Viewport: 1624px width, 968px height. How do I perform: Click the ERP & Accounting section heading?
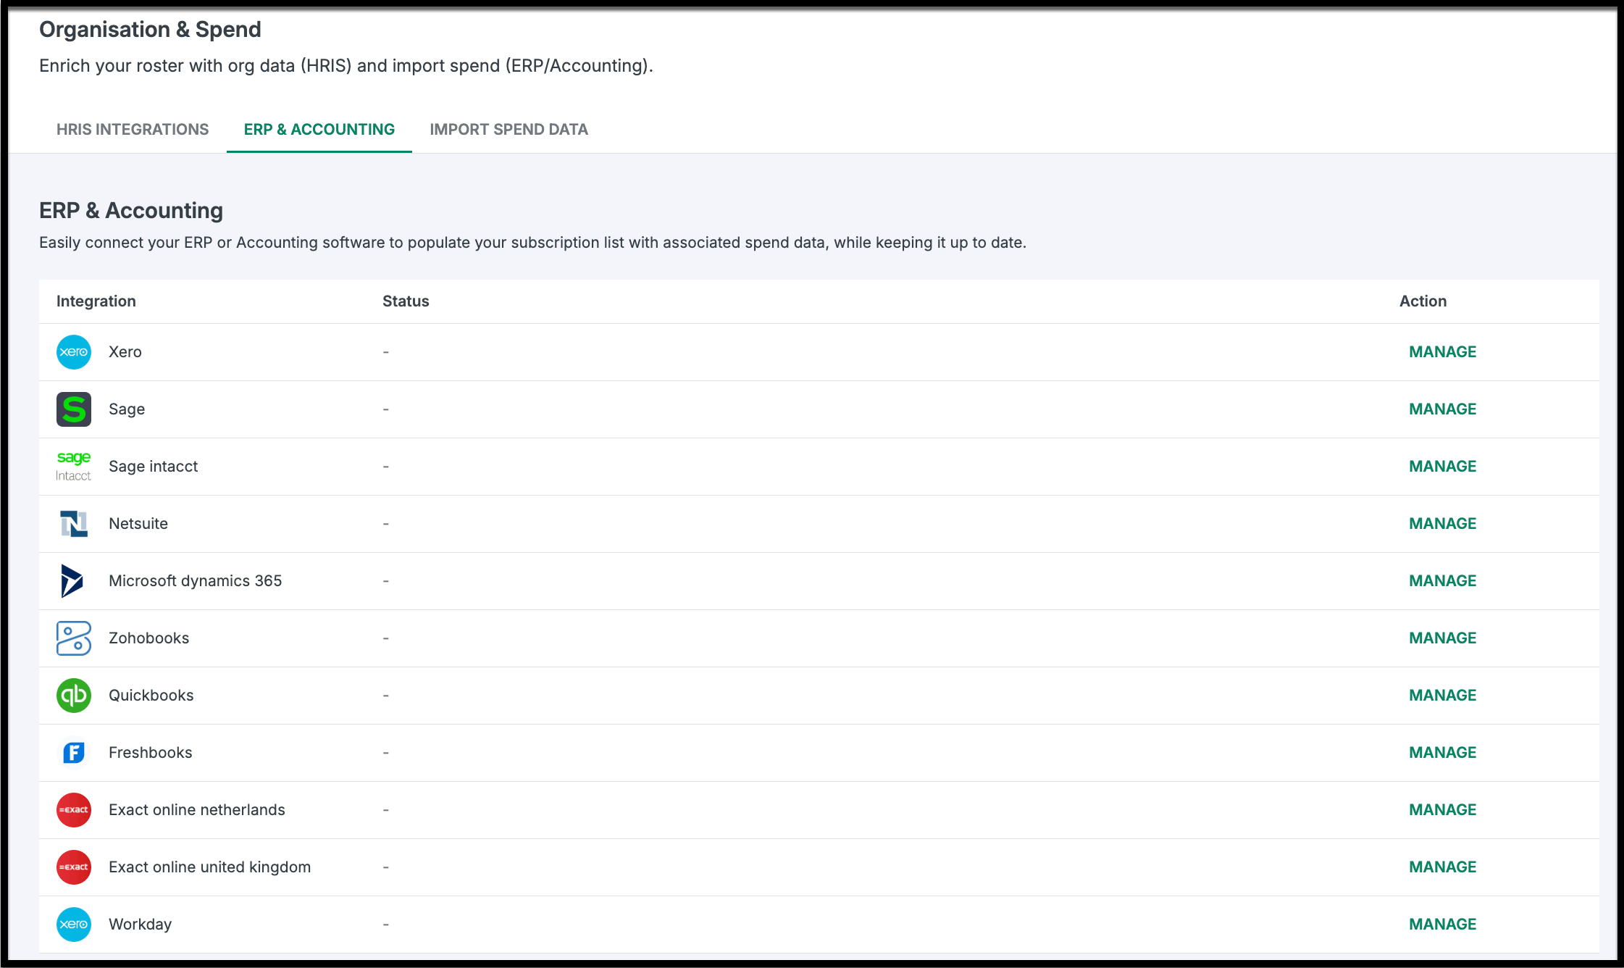point(131,211)
